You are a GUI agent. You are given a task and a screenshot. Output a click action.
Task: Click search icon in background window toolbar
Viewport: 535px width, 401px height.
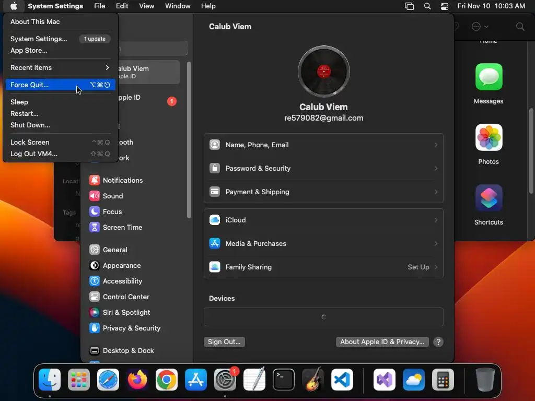tap(520, 27)
